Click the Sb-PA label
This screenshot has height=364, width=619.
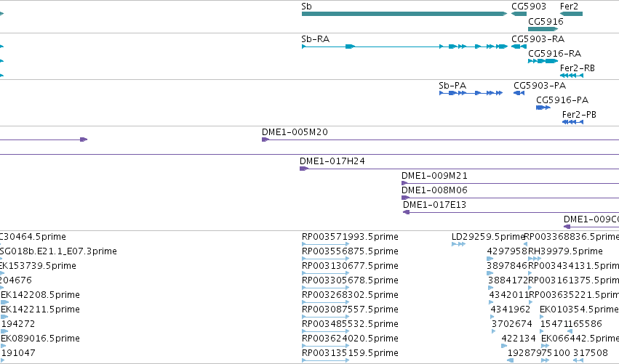tap(452, 86)
